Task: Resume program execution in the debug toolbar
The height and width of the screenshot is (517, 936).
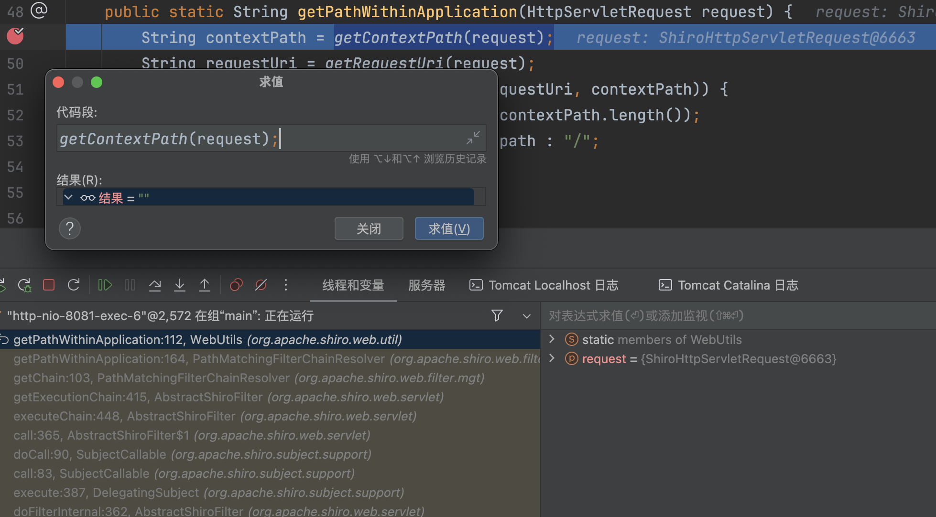Action: [x=105, y=285]
